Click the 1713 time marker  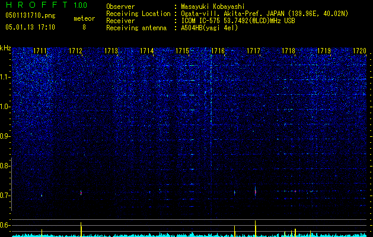point(111,51)
